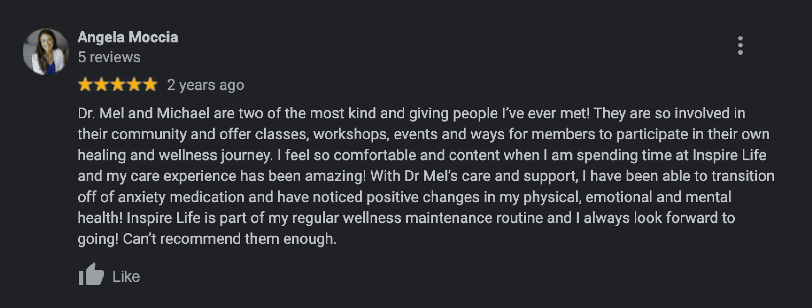Click the final line "Can't recommend them enough"
The height and width of the screenshot is (308, 812).
[229, 239]
